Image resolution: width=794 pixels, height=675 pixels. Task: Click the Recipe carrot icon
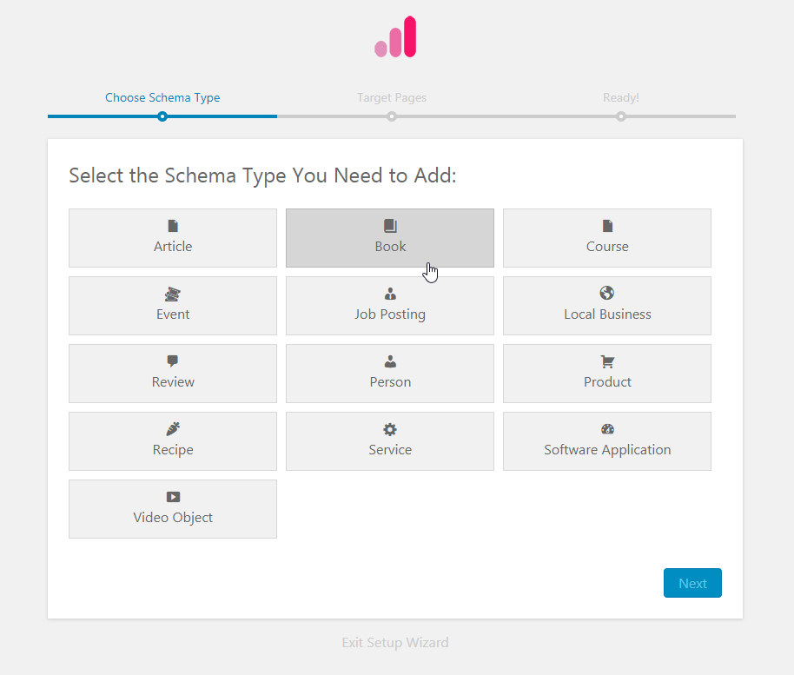click(173, 429)
